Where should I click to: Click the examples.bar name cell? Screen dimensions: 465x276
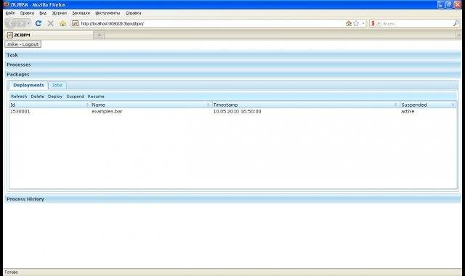(107, 111)
